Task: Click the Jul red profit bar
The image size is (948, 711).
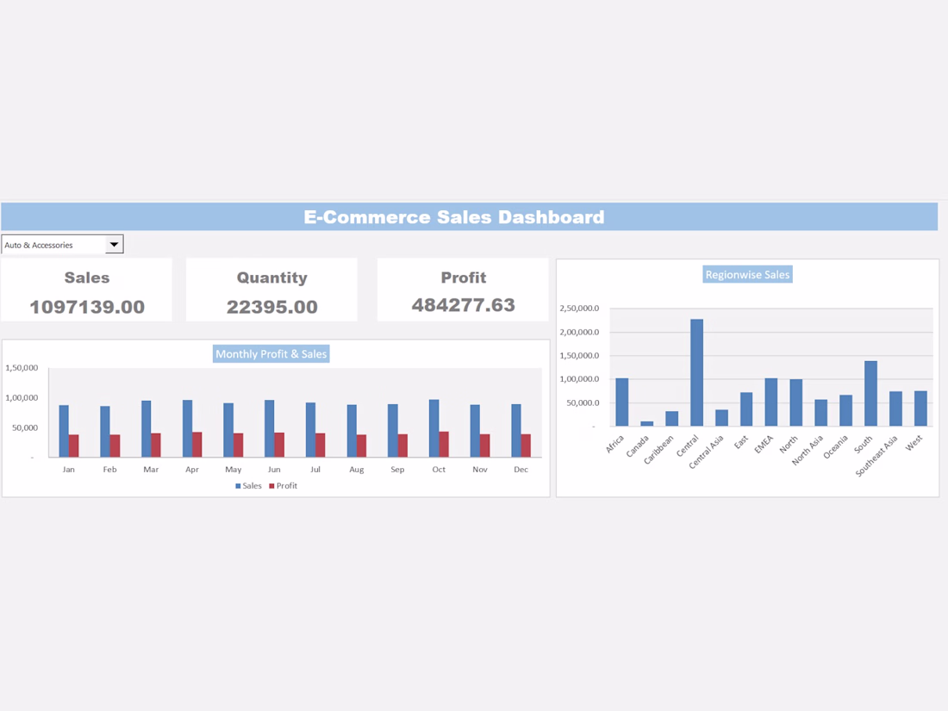Action: click(321, 445)
